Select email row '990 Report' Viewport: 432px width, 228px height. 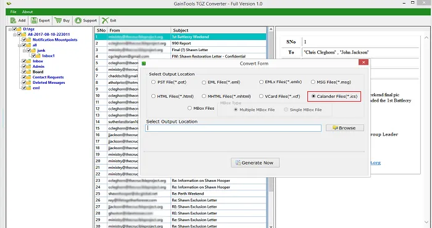180,43
